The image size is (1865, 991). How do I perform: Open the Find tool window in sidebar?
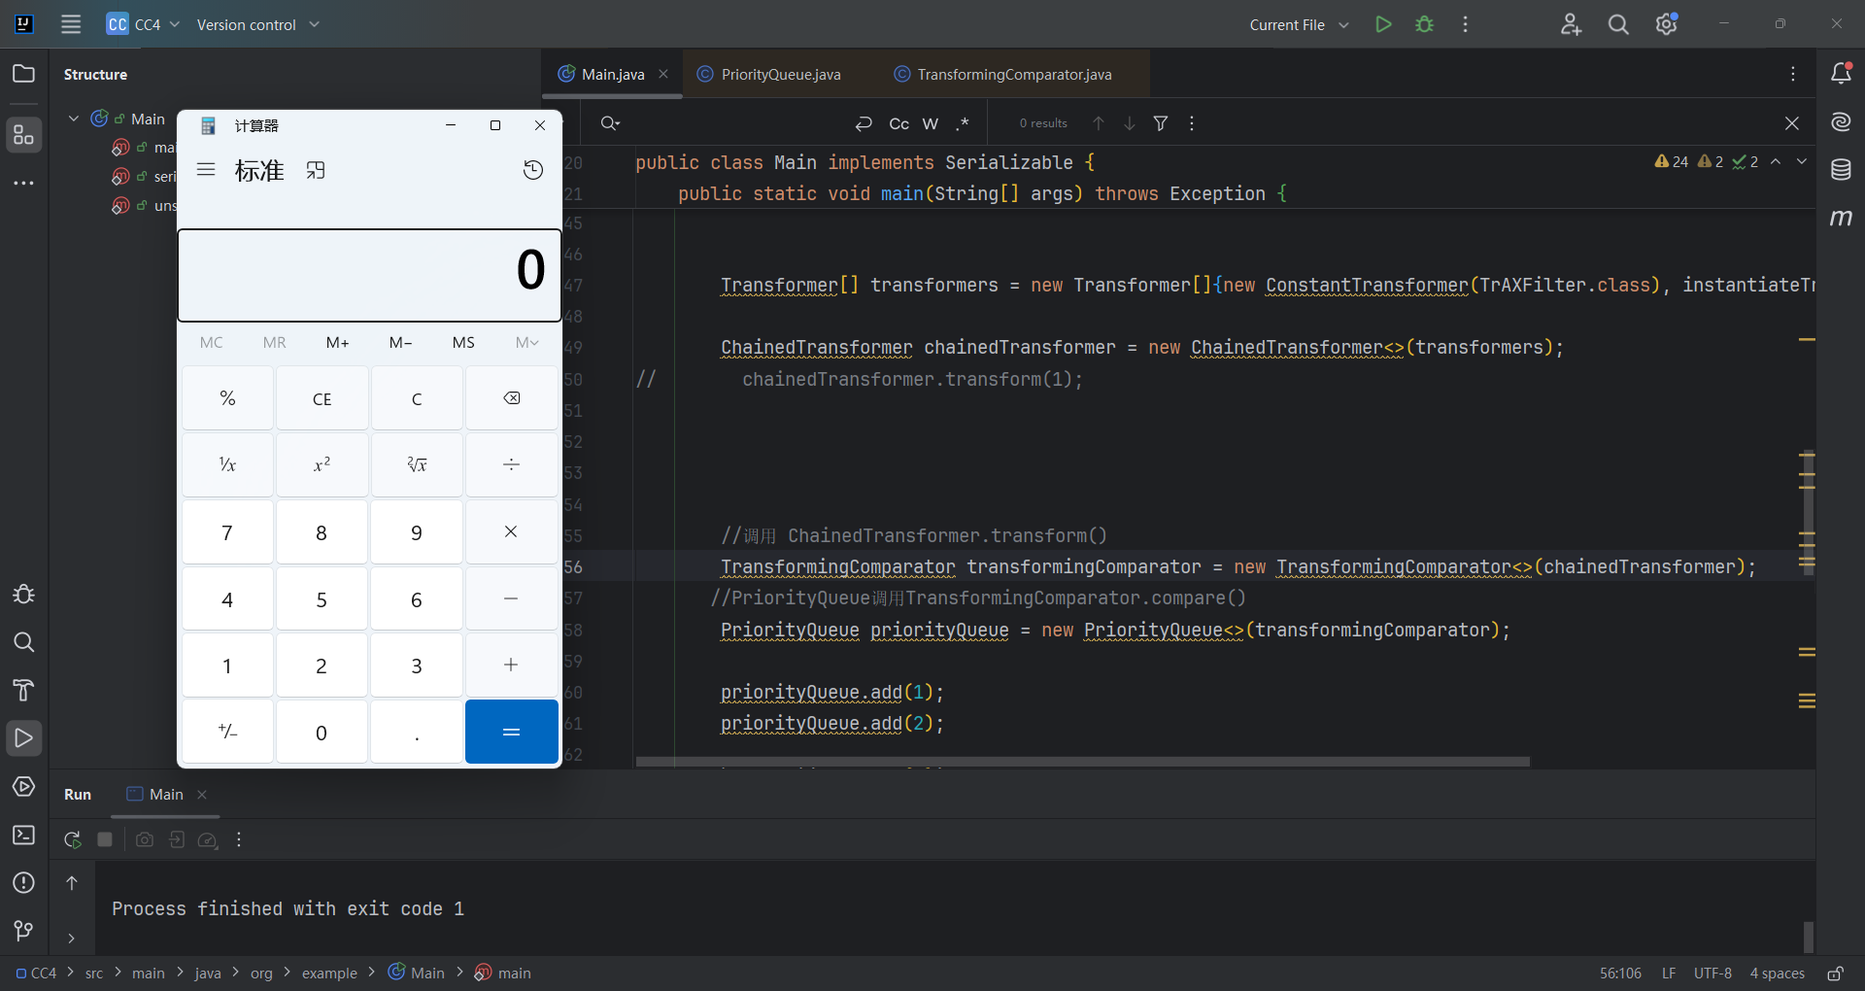24,642
